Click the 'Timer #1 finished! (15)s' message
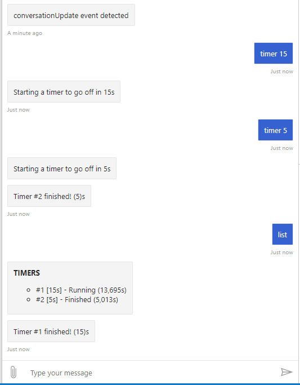 51,331
